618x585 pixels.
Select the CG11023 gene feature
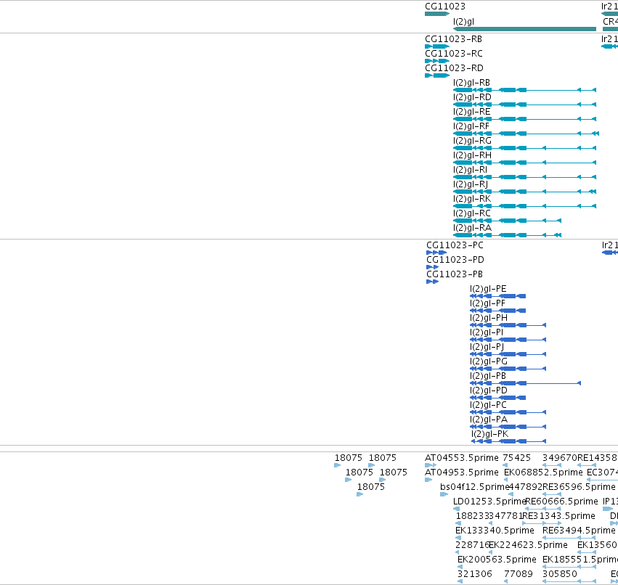[436, 14]
